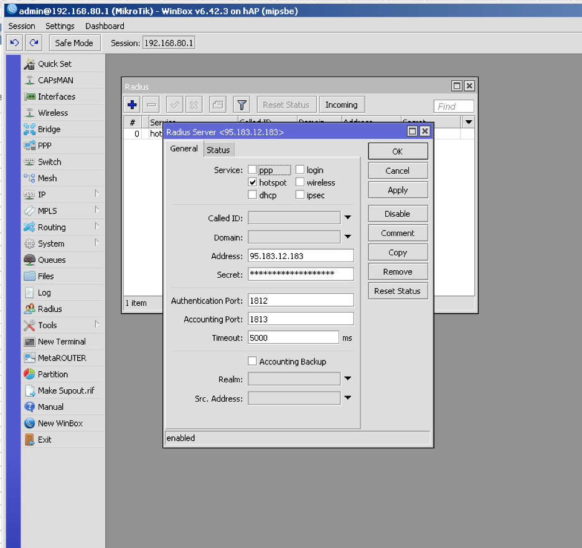582x548 pixels.
Task: Click the Authentication Port field 1812
Action: pyautogui.click(x=301, y=300)
